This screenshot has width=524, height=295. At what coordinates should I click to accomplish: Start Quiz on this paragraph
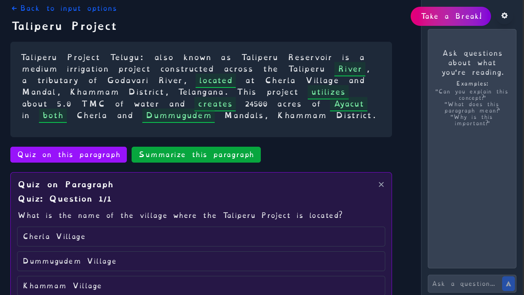tap(68, 155)
